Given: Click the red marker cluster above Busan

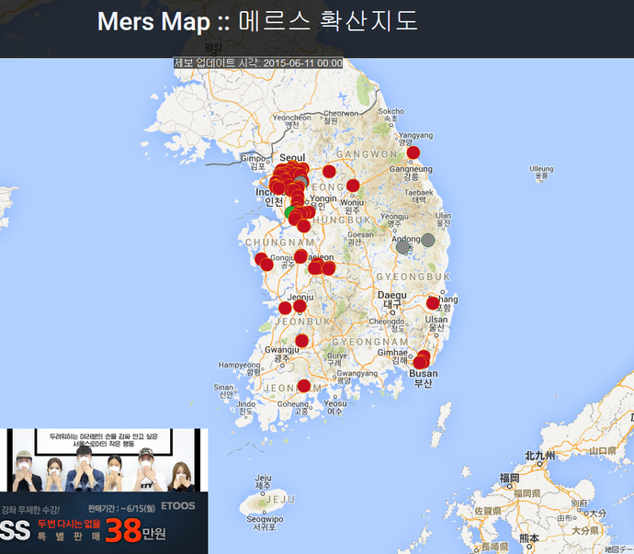Looking at the screenshot, I should click(x=422, y=360).
